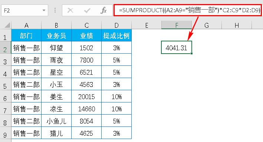263x142 pixels.
Task: Select row 8 header
Action: pos(5,121)
